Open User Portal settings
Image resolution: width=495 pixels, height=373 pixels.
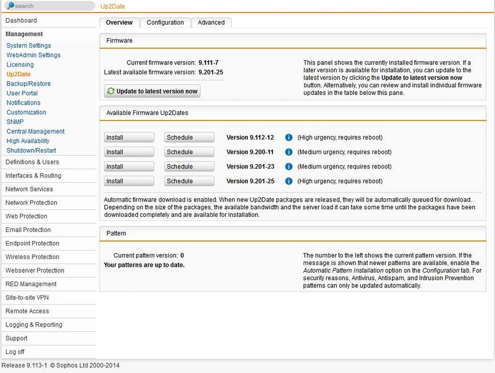point(22,93)
